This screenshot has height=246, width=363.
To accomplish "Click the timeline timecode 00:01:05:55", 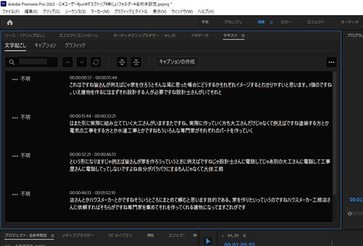I will pos(240,244).
